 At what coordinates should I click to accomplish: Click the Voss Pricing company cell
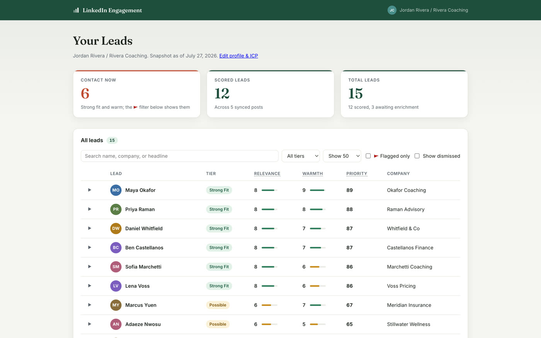[x=401, y=286]
